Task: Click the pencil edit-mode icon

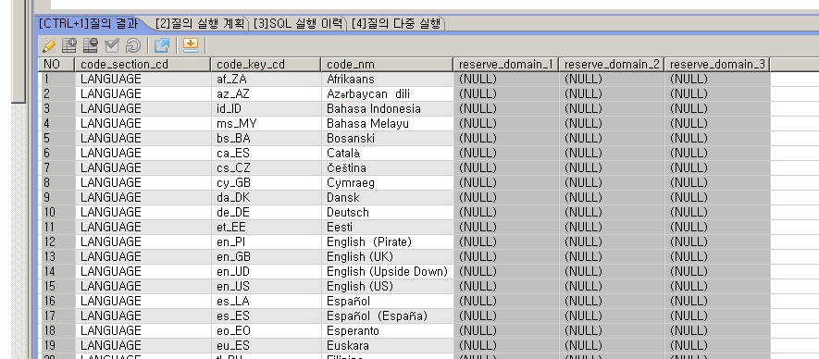Action: (48, 46)
